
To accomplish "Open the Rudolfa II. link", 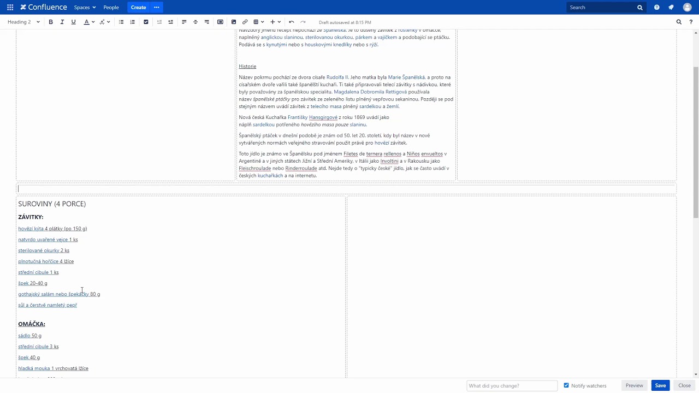I will [x=337, y=78].
